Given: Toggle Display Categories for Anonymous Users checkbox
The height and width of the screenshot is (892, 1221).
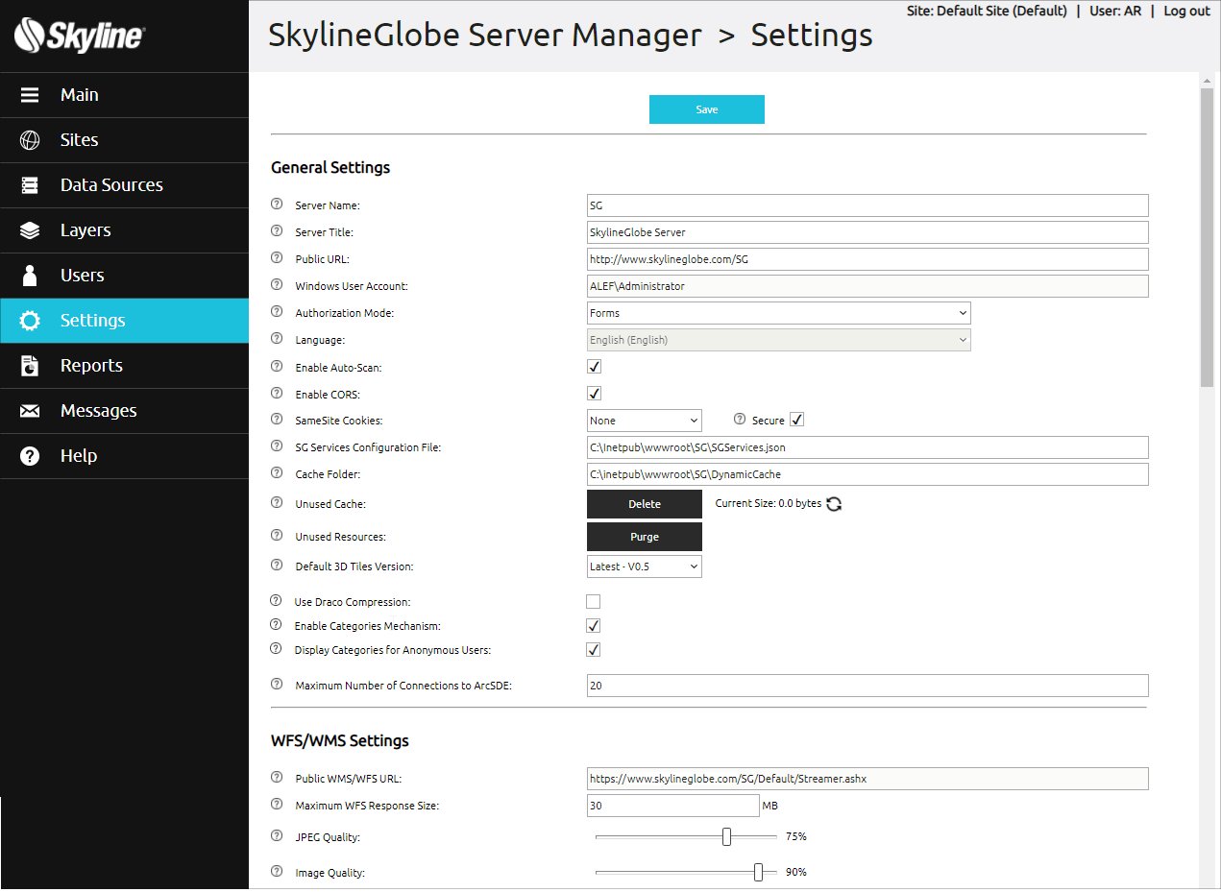Looking at the screenshot, I should 594,650.
